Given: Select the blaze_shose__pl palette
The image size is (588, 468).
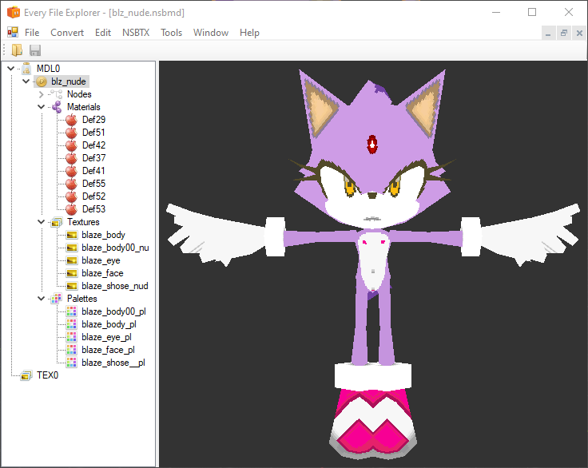Looking at the screenshot, I should point(113,363).
